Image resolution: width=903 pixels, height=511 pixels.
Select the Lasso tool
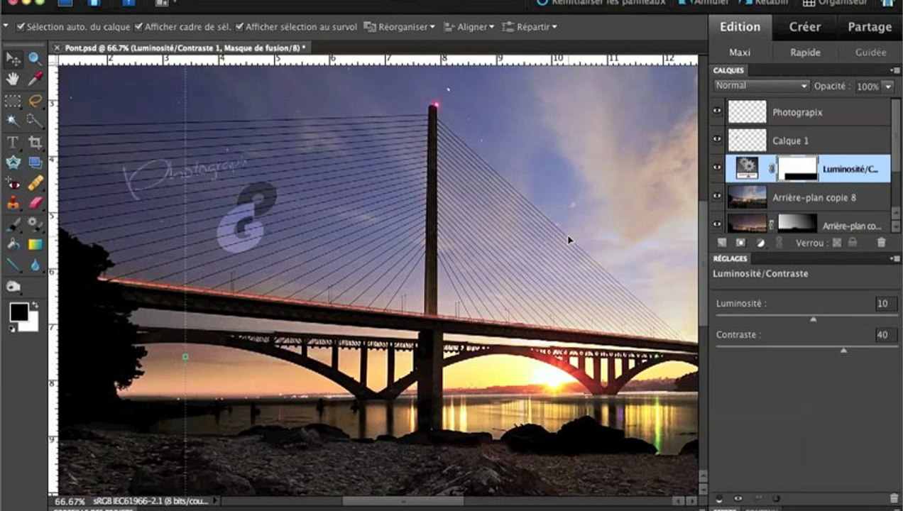[x=35, y=100]
